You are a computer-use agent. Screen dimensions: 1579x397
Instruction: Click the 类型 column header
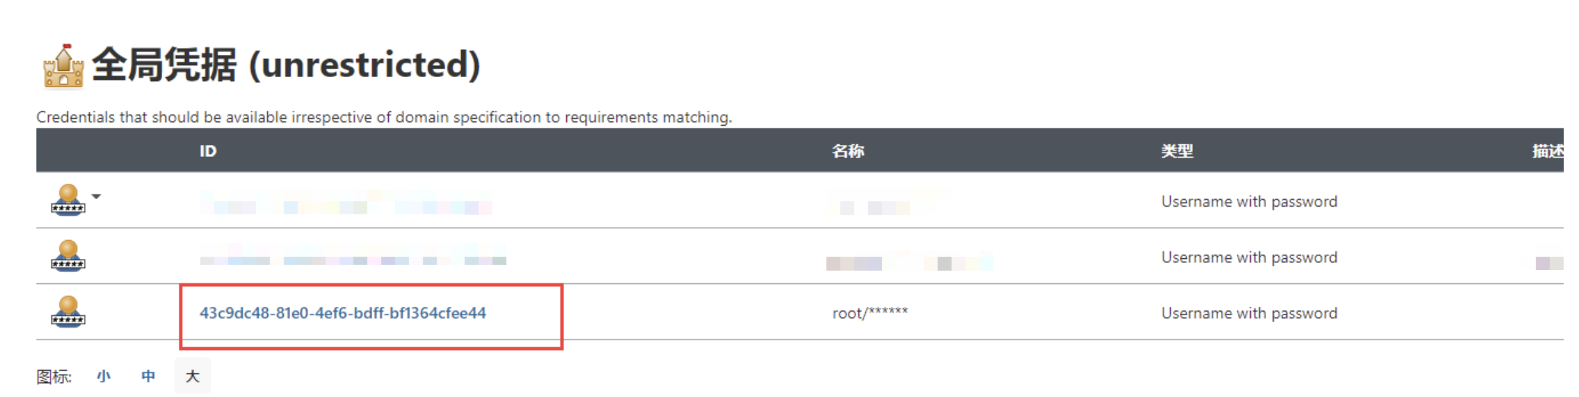[1177, 151]
